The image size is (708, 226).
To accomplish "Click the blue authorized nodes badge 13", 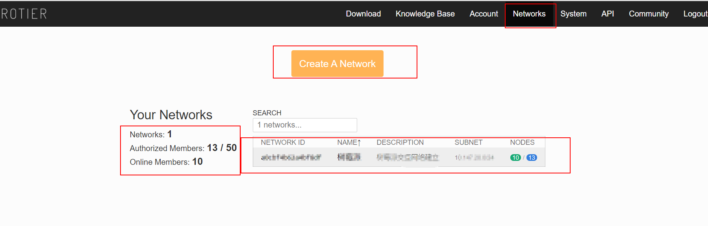I will 532,158.
